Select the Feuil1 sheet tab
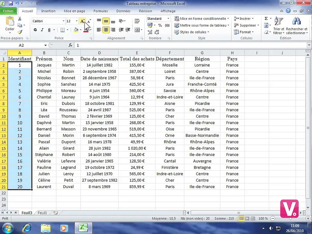Screen dimensions: 312x234 (42, 213)
